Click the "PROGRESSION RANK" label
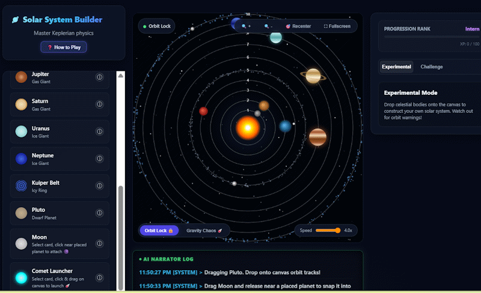Screen dimensions: 481x293 [x=407, y=29]
